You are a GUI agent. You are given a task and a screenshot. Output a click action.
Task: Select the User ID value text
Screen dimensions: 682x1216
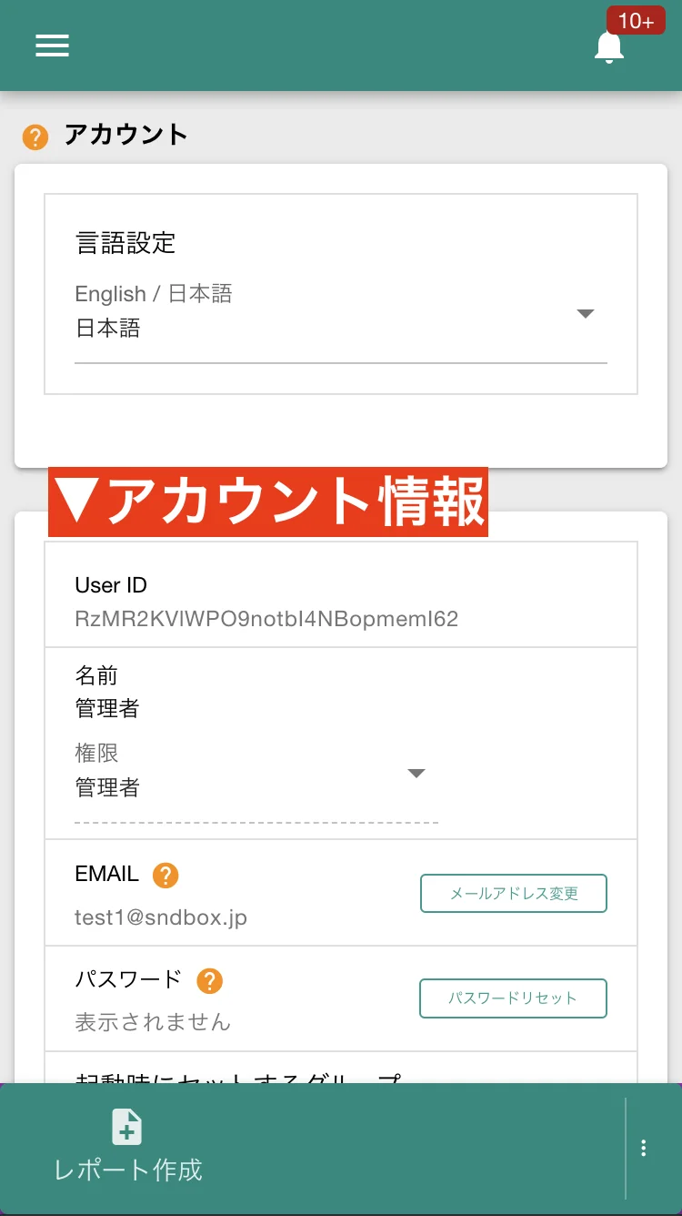pyautogui.click(x=266, y=620)
